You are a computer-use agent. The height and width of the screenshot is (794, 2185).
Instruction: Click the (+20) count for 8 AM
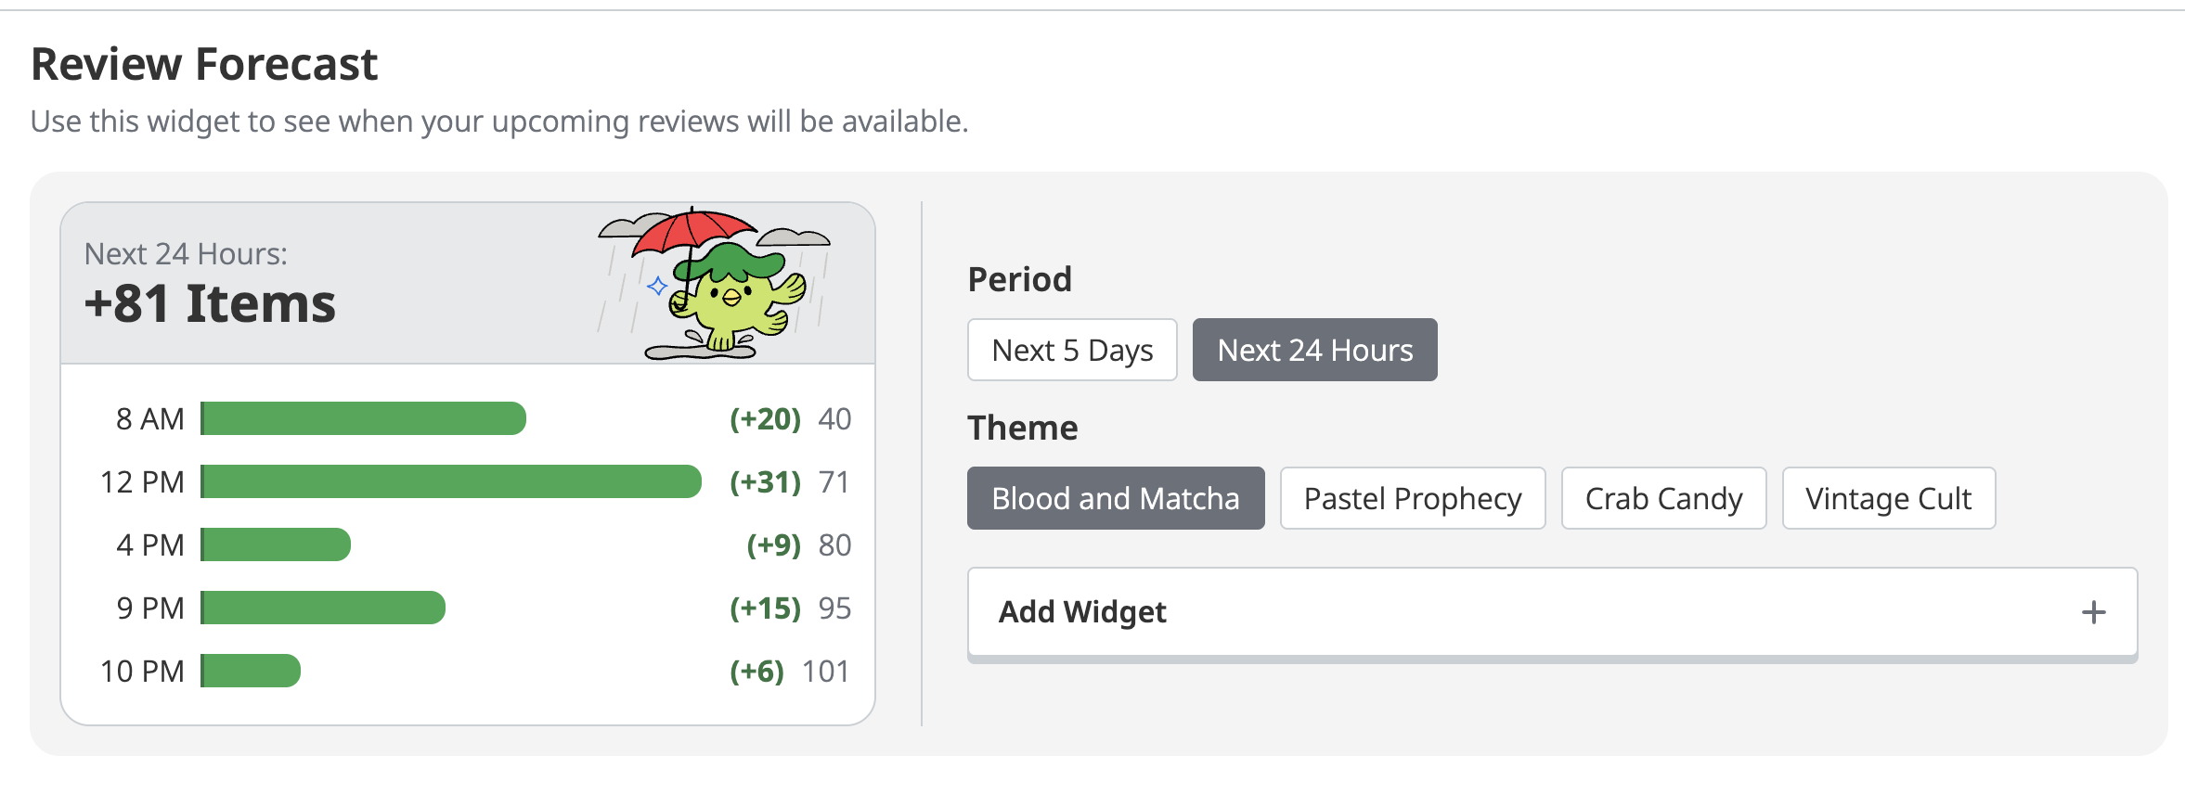(x=765, y=418)
